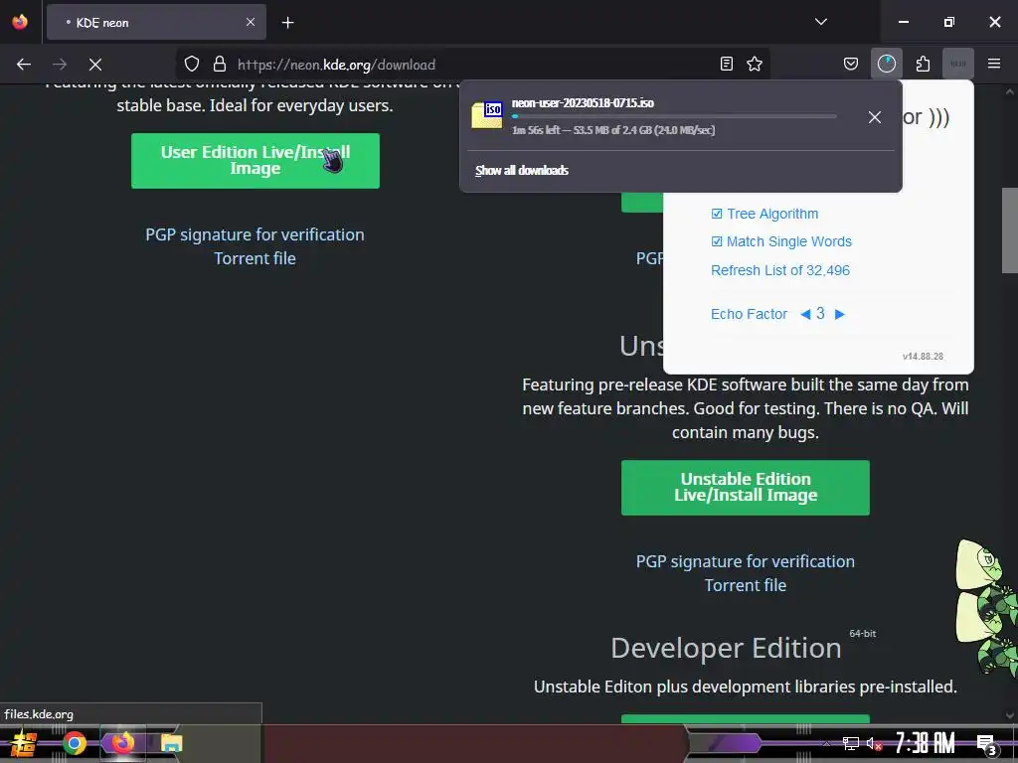Show site security padlock info
The width and height of the screenshot is (1018, 763).
click(x=220, y=65)
